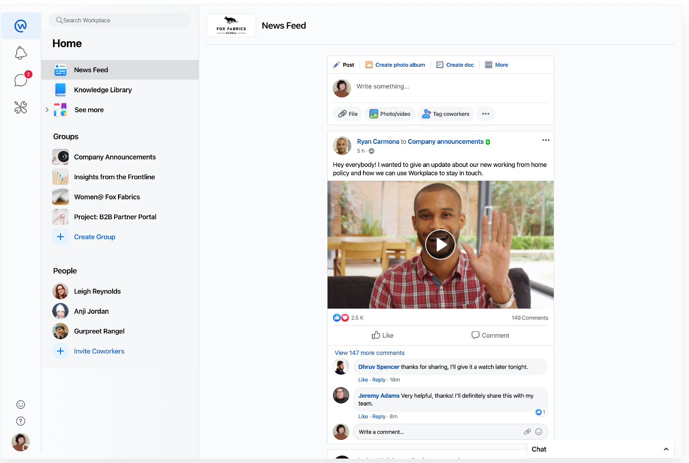Open Chat with 2 unread messages
This screenshot has width=689, height=463.
click(20, 80)
